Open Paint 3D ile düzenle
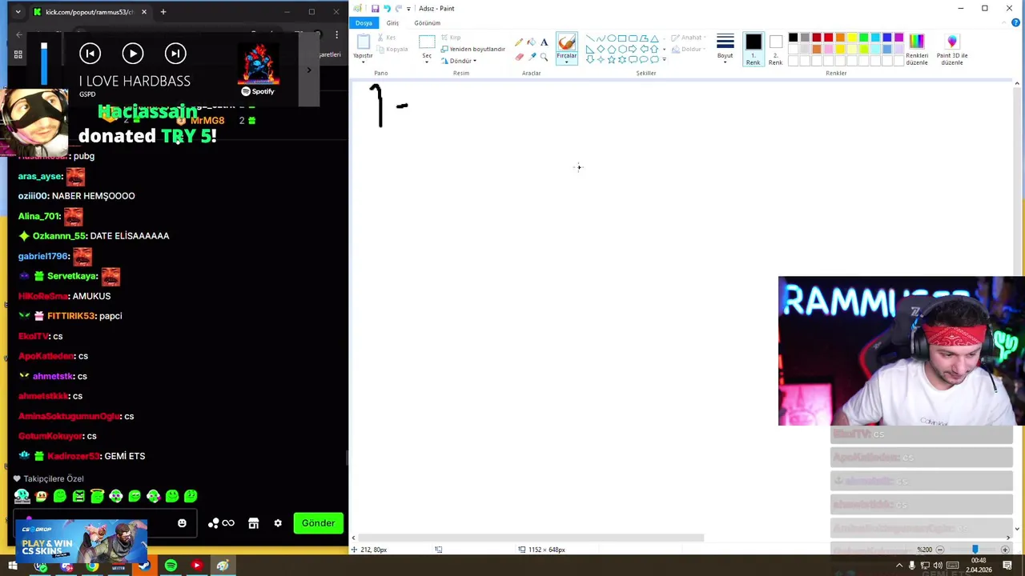Screen dimensions: 1025x576 [x=952, y=49]
